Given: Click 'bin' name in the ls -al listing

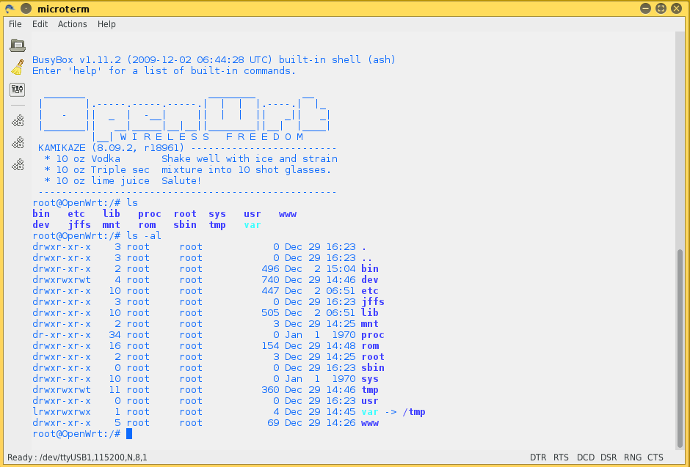Looking at the screenshot, I should coord(370,269).
